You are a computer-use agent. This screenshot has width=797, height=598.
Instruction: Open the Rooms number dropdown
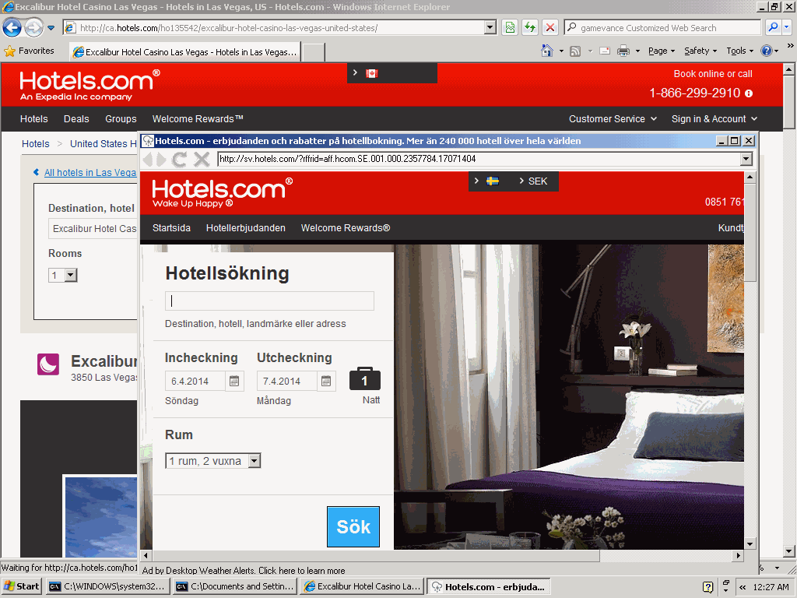63,276
